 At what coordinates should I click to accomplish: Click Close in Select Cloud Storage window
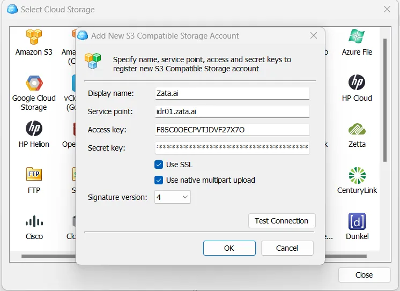365,275
